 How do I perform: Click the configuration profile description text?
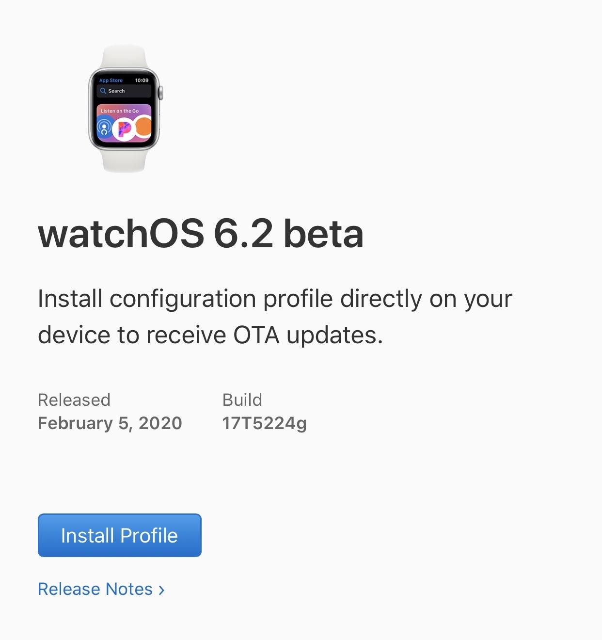click(x=274, y=317)
